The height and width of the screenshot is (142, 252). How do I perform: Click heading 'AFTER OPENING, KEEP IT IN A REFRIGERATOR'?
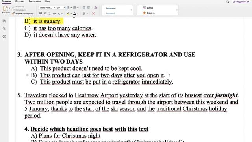(96, 55)
